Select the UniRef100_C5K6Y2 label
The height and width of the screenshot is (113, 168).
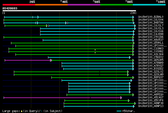click(151, 57)
